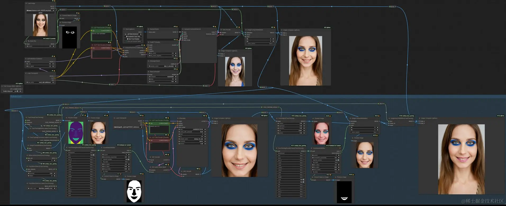Collapse the ColorAdjust(FaceParsing) node dot

pyautogui.click(x=277, y=118)
